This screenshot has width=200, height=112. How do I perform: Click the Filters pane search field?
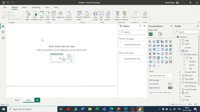[x=132, y=32]
